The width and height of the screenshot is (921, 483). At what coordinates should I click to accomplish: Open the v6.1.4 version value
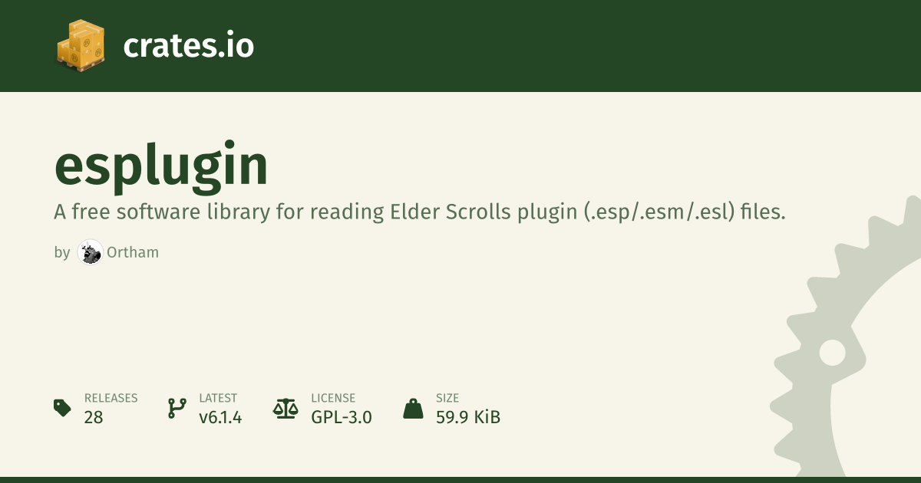pyautogui.click(x=220, y=417)
